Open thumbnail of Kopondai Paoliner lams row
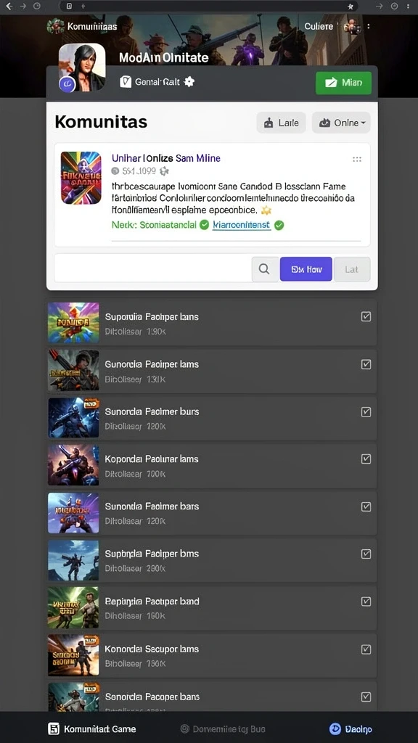This screenshot has height=743, width=418. (x=73, y=465)
